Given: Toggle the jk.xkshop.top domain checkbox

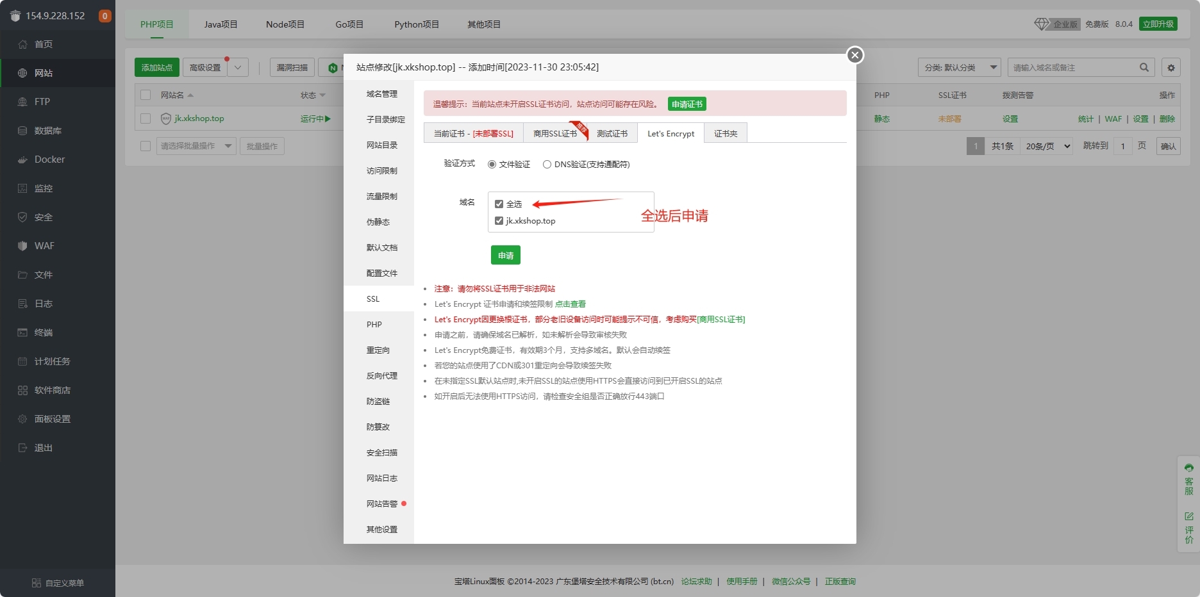Looking at the screenshot, I should 499,221.
